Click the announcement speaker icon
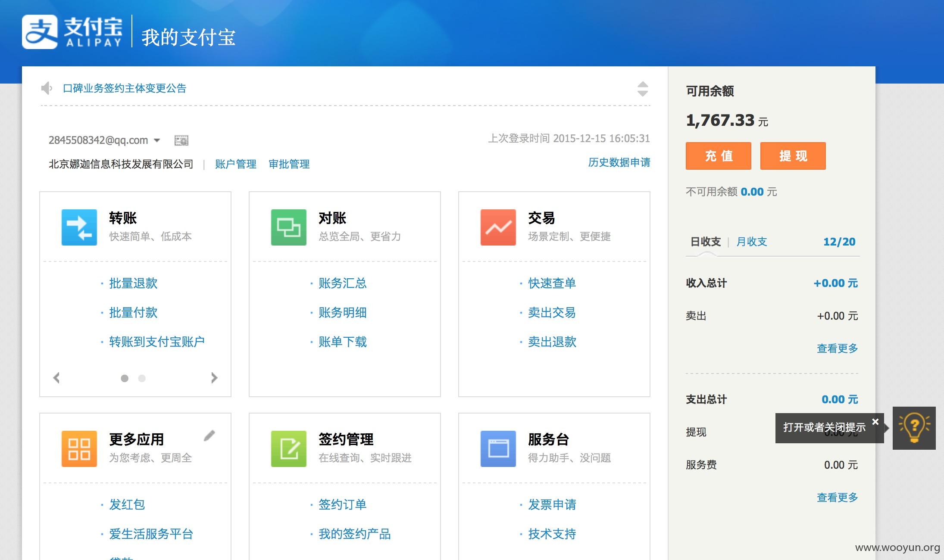 coord(47,88)
